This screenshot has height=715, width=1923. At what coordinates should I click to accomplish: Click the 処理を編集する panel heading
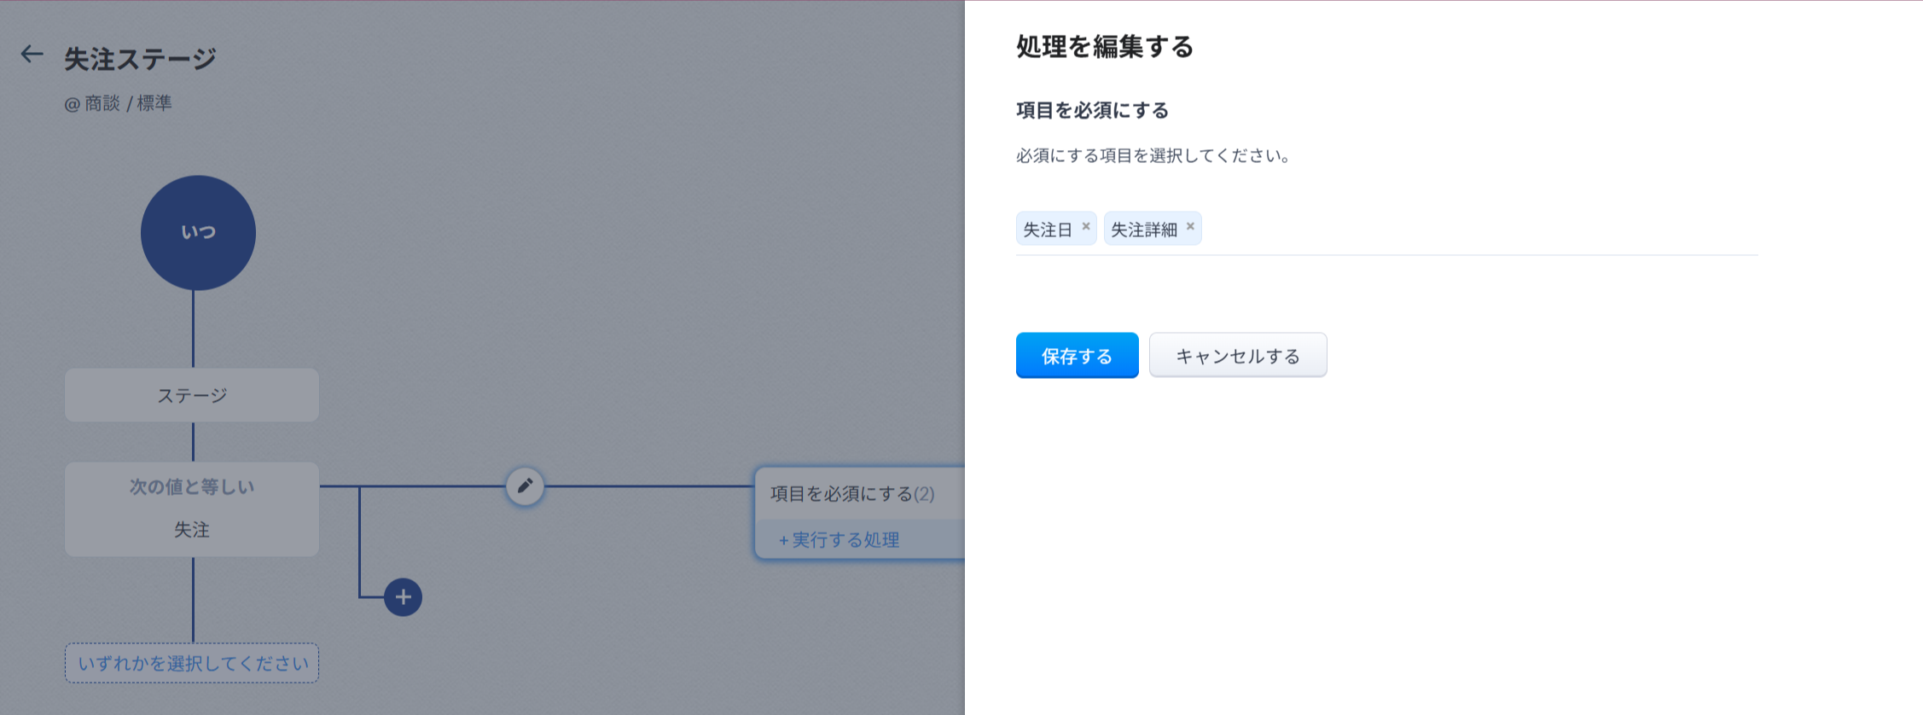pos(1104,46)
